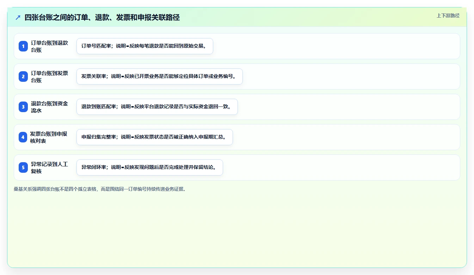Select the 订单台账到发票台账 label
The image size is (474, 275).
[49, 77]
